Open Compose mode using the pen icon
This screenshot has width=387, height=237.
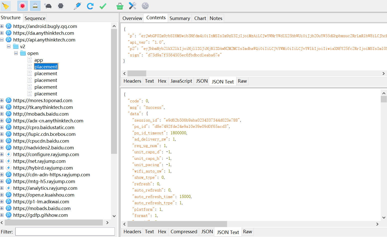coord(77,6)
